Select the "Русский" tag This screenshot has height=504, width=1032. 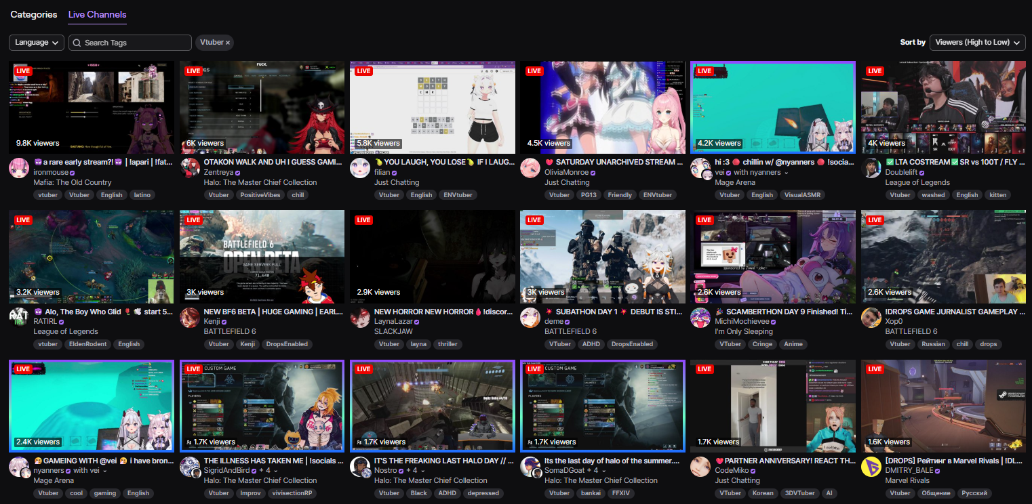coord(975,493)
